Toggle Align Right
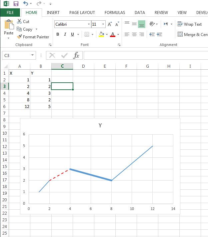Image resolution: width=208 pixels, height=237 pixels. pos(142,34)
